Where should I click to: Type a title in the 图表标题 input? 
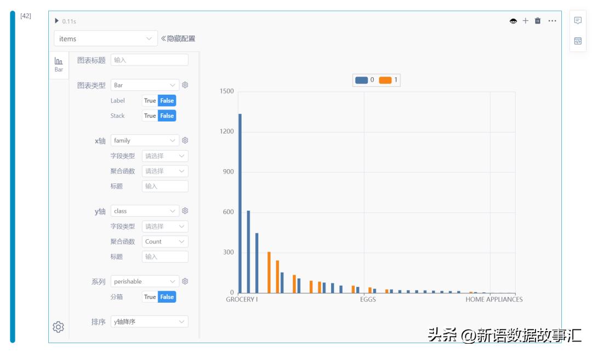point(150,59)
